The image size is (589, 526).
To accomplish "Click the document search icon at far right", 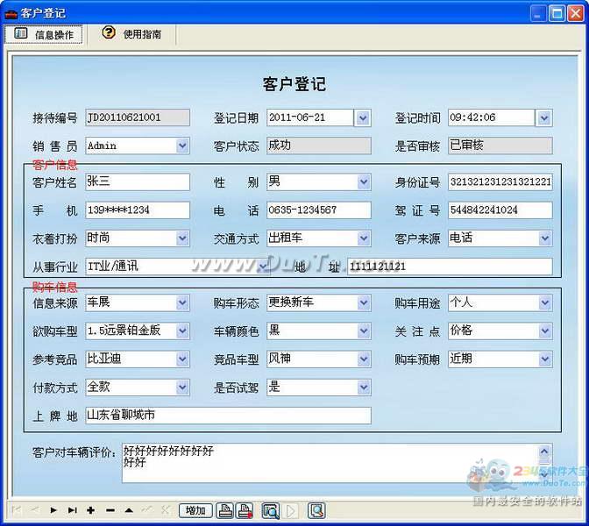I will [x=316, y=510].
